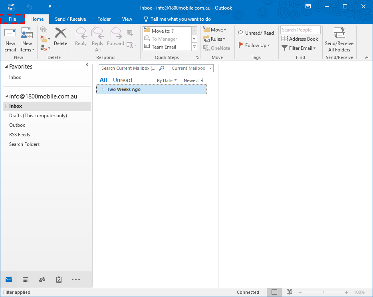The image size is (373, 297).
Task: Expand the Inbox folder triangle
Action: click(x=6, y=106)
